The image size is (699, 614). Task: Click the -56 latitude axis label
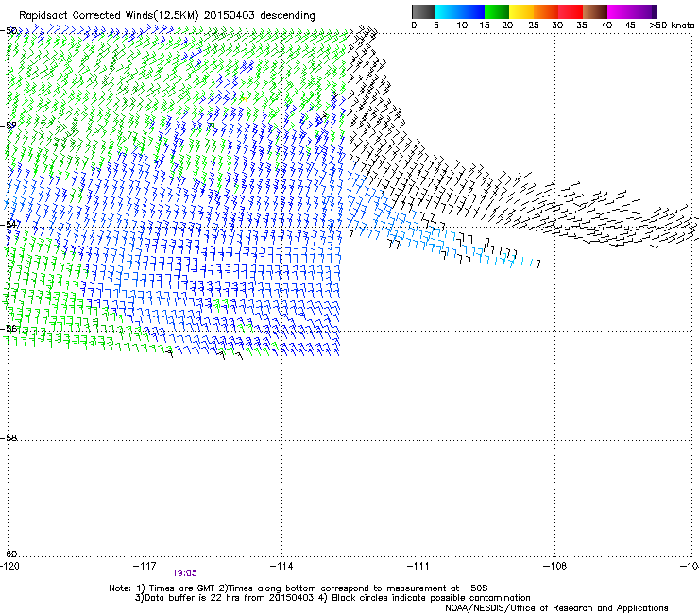click(x=9, y=329)
